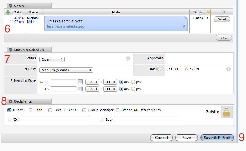The image size is (246, 151).
Task: Open the 4/7/14 note date link
Action: (x=19, y=18)
